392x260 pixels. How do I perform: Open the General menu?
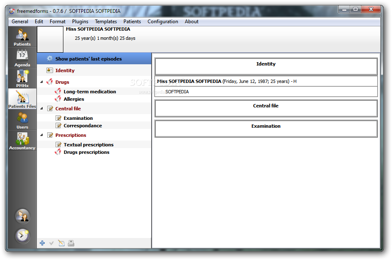tap(20, 22)
